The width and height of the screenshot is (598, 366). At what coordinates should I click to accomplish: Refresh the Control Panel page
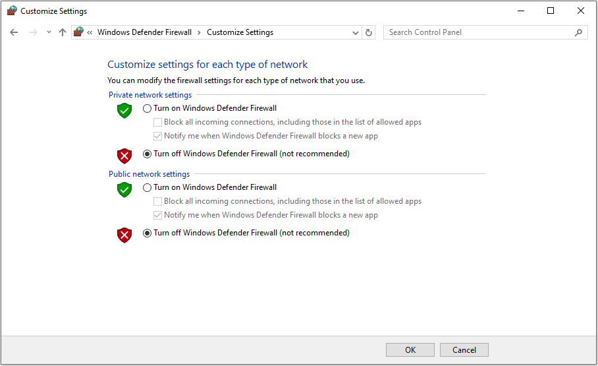point(368,32)
